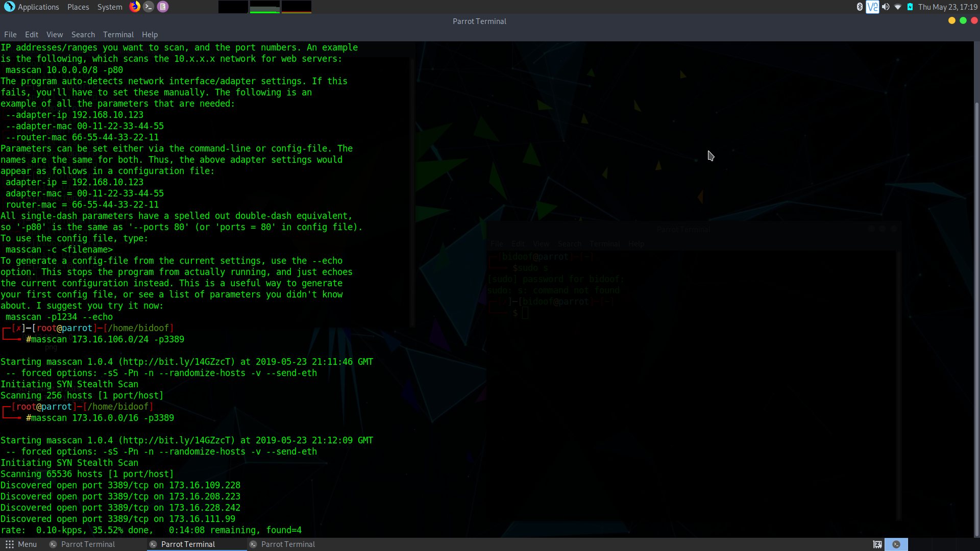Open the terminal Search menu
The height and width of the screenshot is (551, 980).
[x=83, y=35]
